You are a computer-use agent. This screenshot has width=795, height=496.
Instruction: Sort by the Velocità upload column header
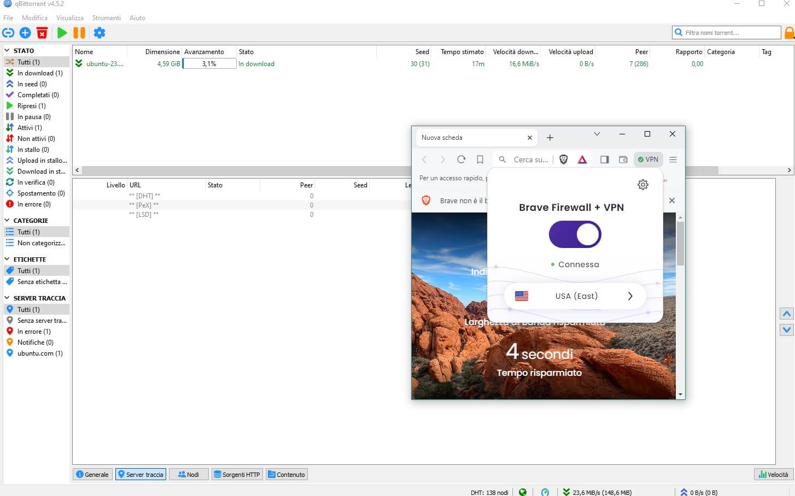pos(568,52)
